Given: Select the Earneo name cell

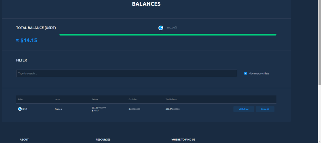Looking at the screenshot, I should pyautogui.click(x=58, y=109).
